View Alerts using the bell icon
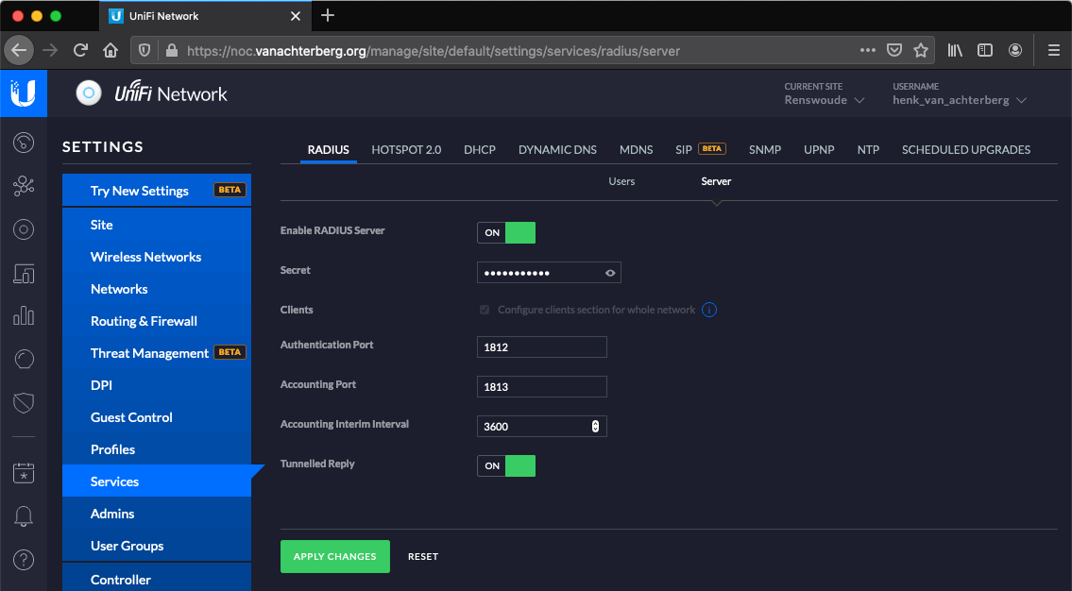1072x591 pixels. 24,516
